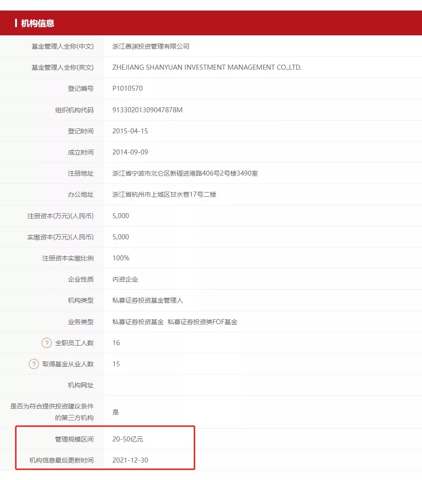The width and height of the screenshot is (422, 480).
Task: Click the label 是否为符合提供投资建议条件
Action: tap(52, 406)
